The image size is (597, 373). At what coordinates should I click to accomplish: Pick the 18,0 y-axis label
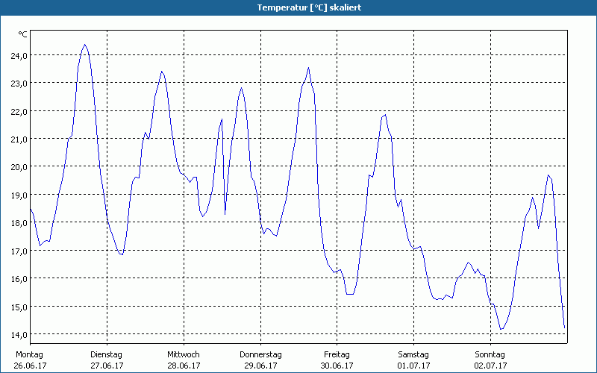pos(19,223)
